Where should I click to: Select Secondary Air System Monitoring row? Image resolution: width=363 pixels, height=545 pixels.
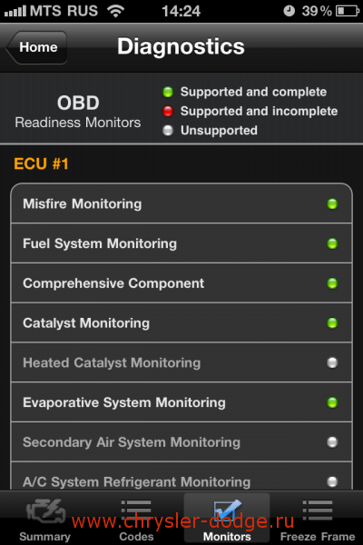(x=181, y=442)
